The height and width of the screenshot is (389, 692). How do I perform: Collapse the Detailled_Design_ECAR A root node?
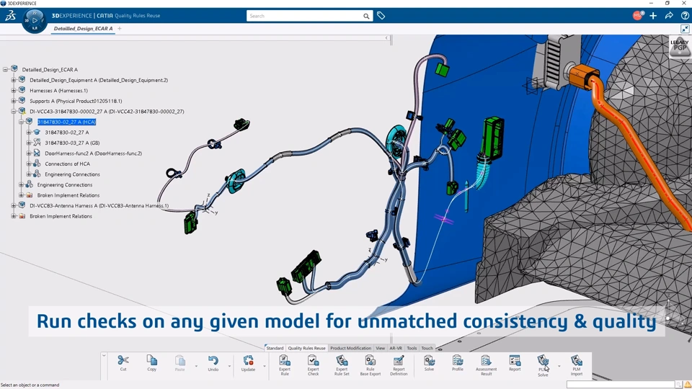5,69
